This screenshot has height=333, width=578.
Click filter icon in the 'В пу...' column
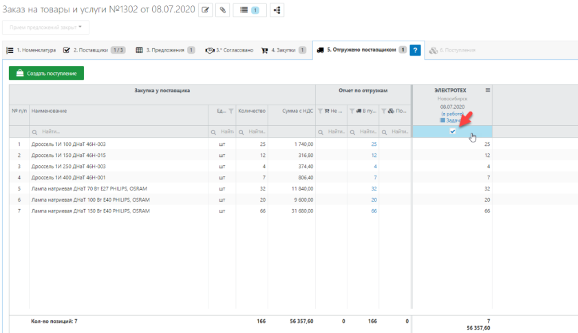tap(352, 111)
